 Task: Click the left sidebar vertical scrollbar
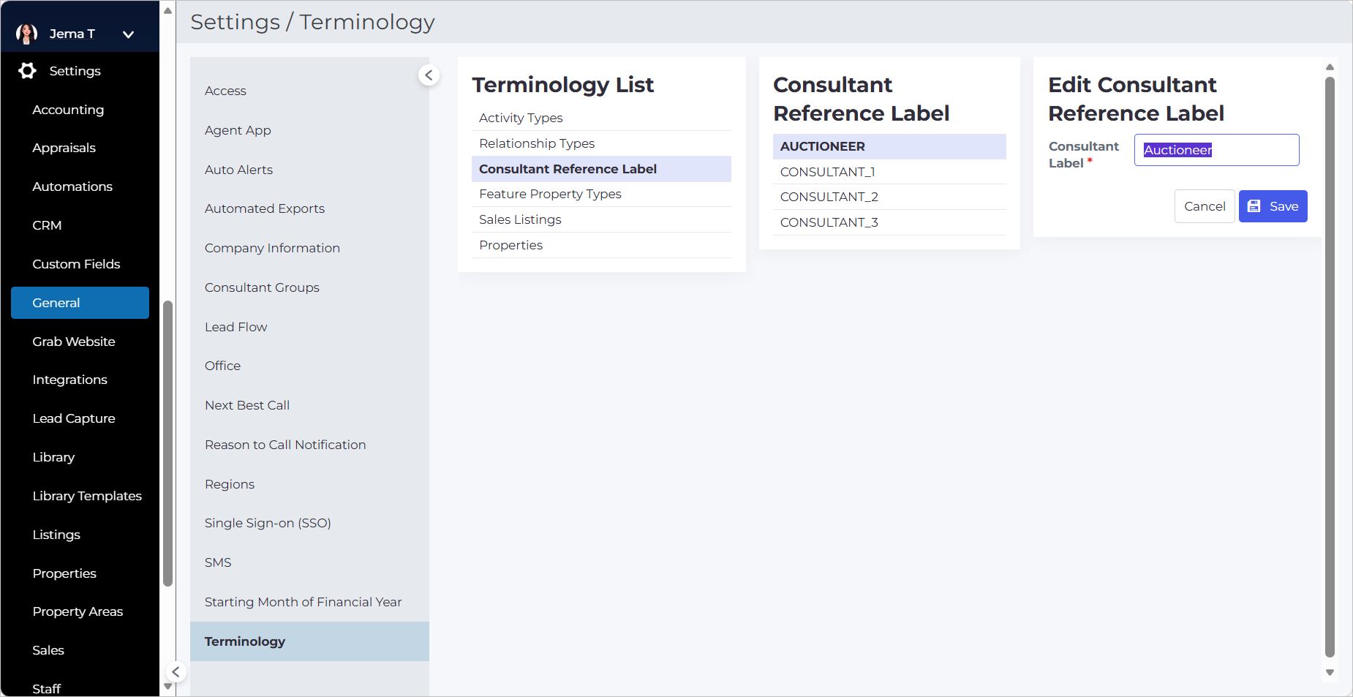tap(168, 443)
